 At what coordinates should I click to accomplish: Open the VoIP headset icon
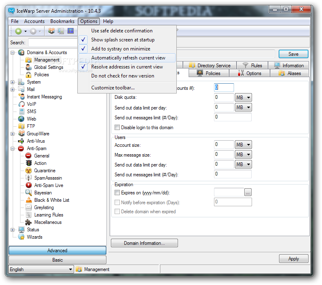point(21,104)
